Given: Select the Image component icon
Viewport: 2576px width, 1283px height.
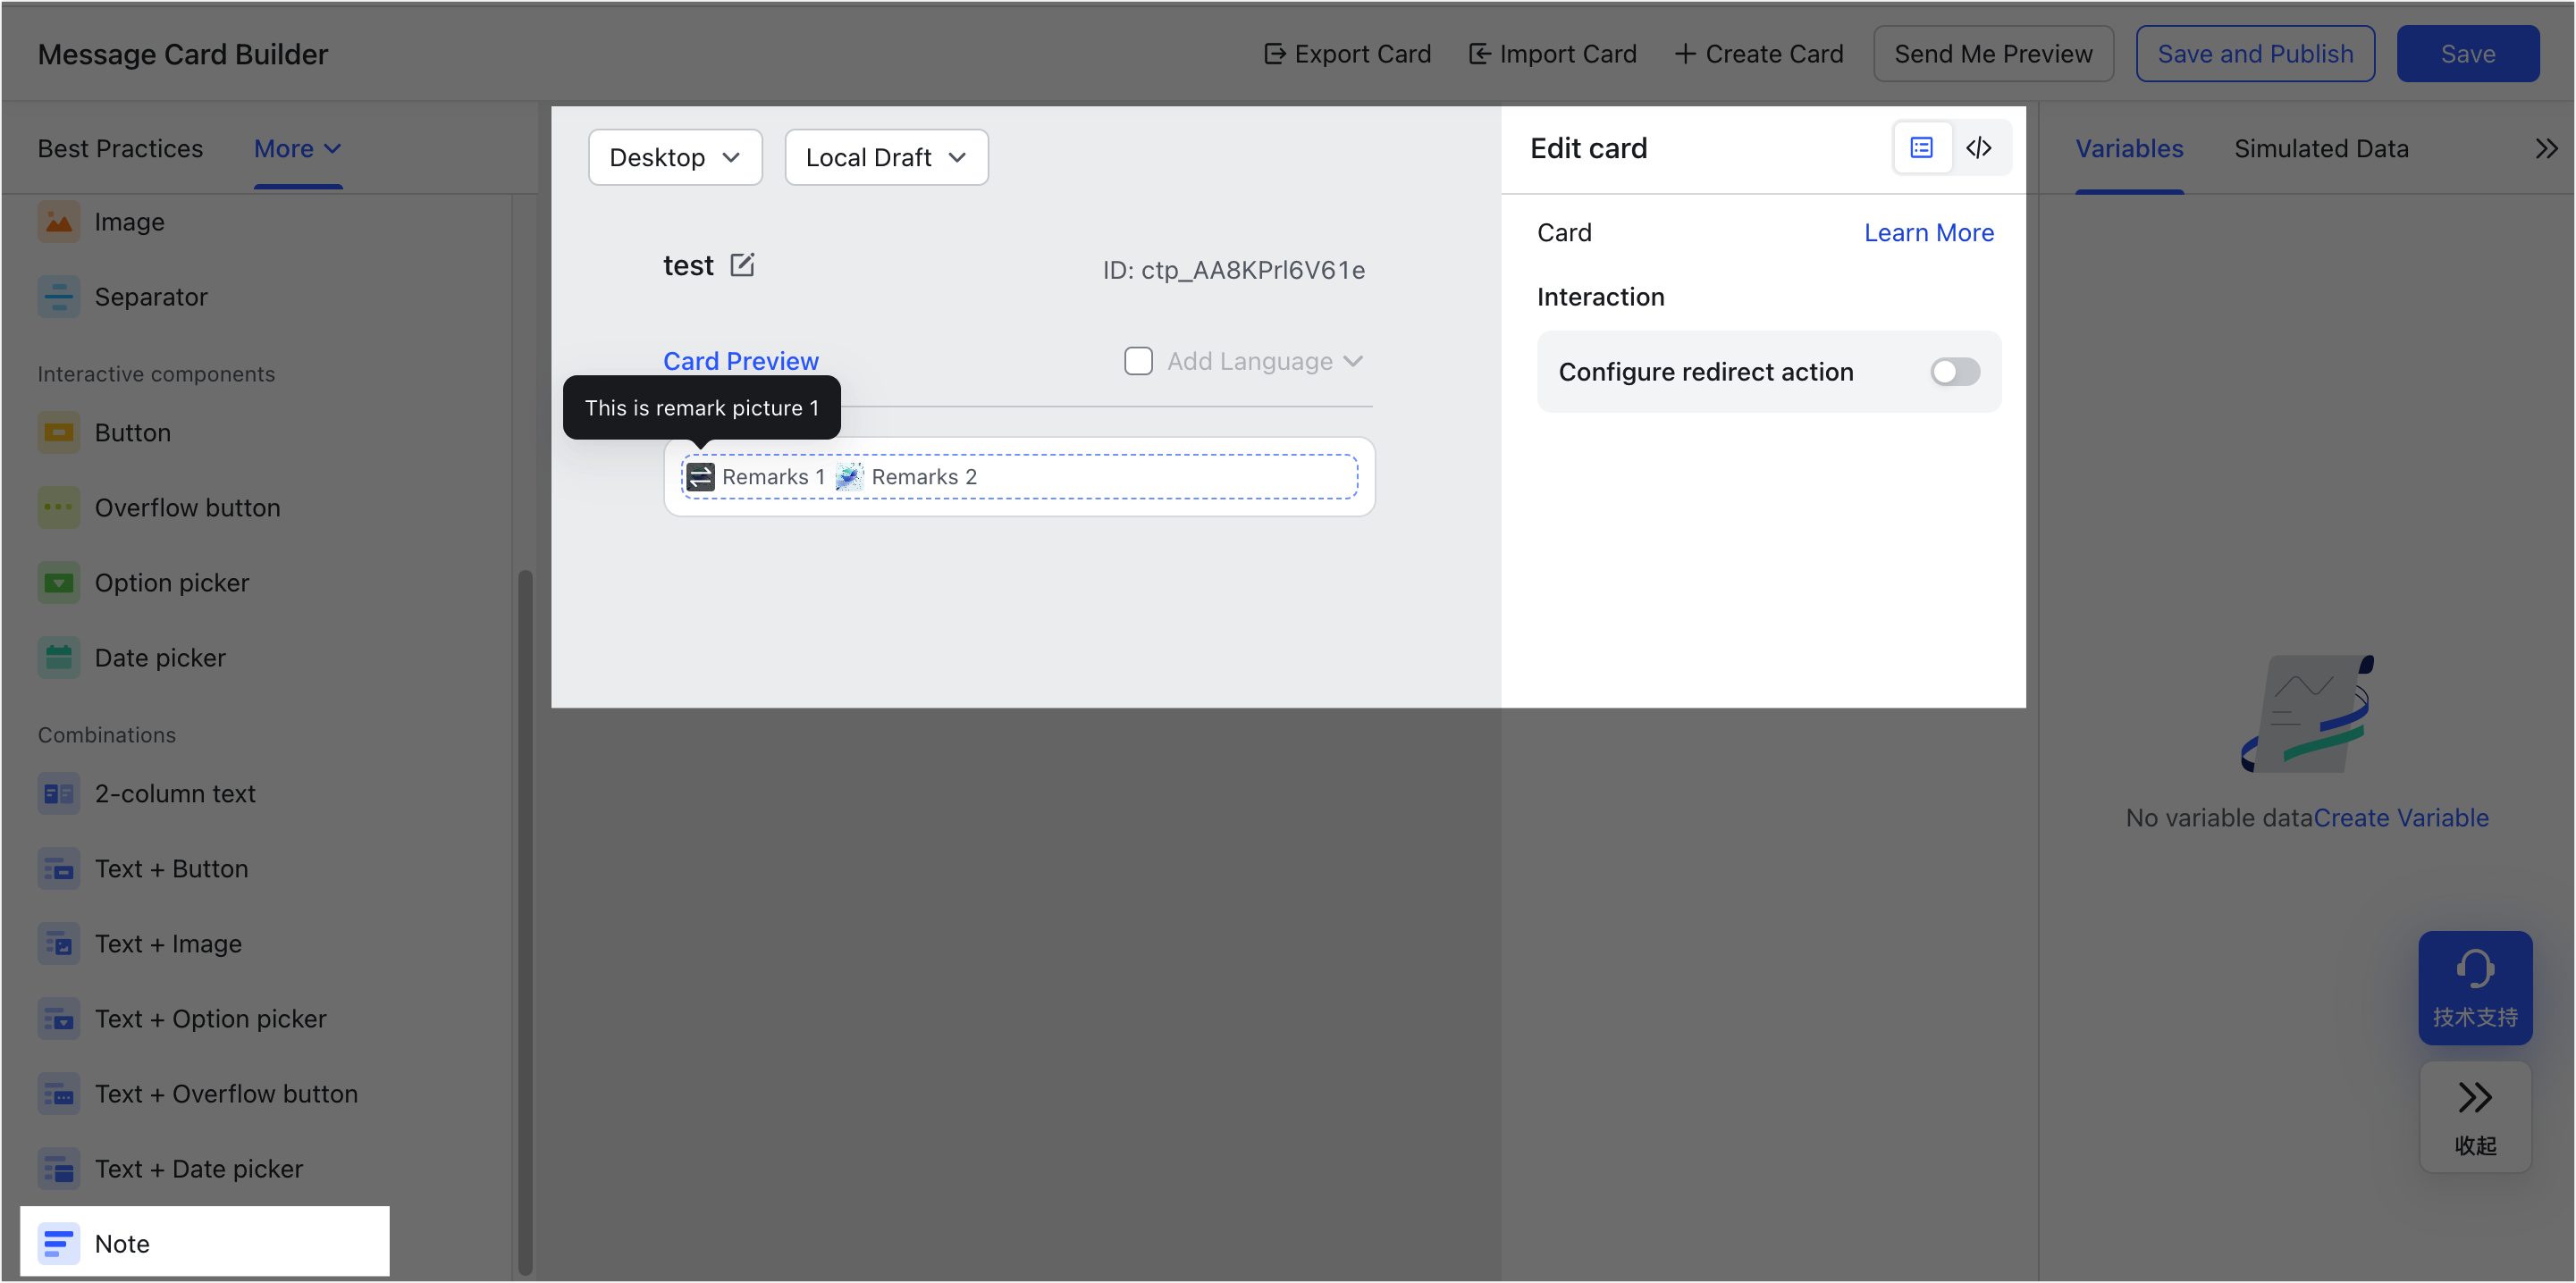Looking at the screenshot, I should coord(59,222).
